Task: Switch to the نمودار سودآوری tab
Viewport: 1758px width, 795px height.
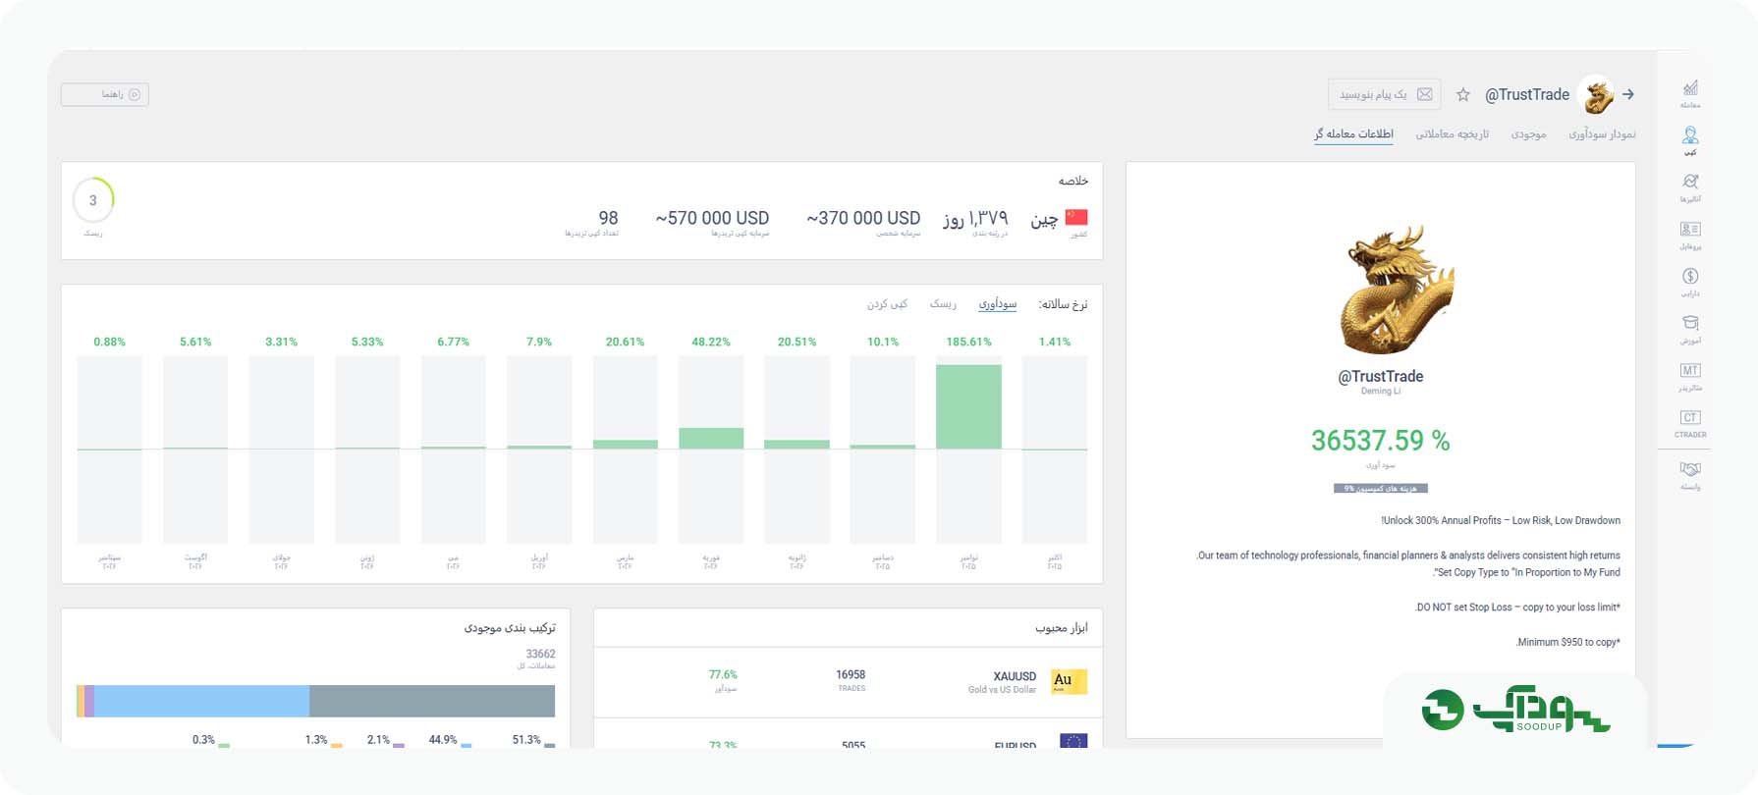Action: pyautogui.click(x=1602, y=133)
